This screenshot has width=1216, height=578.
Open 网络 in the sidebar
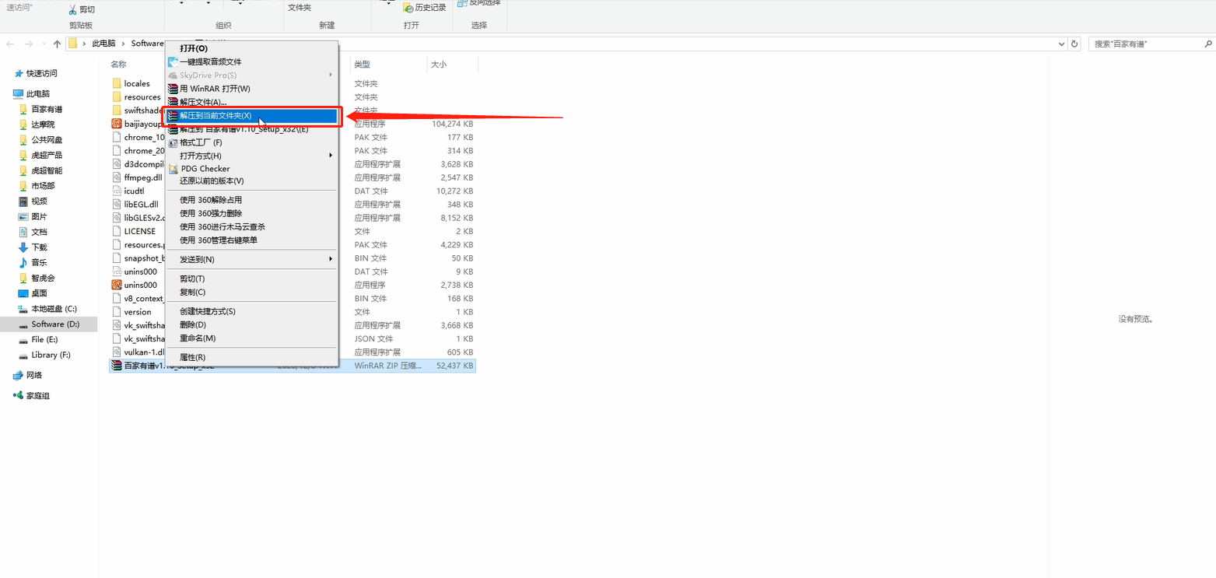coord(28,375)
